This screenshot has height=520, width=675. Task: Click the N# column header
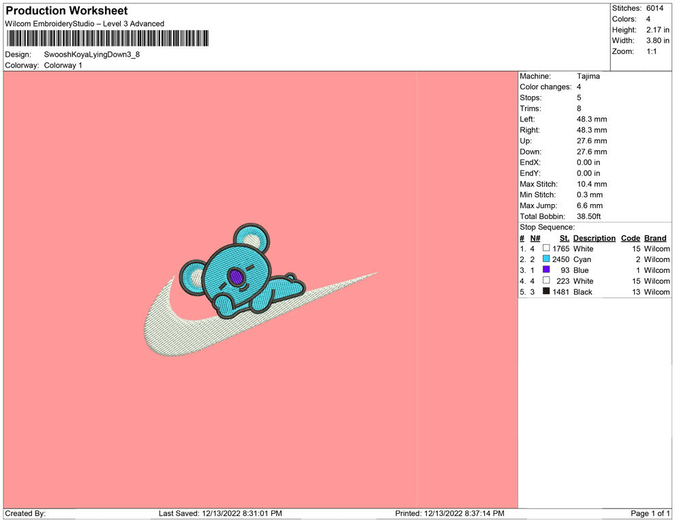pyautogui.click(x=535, y=238)
